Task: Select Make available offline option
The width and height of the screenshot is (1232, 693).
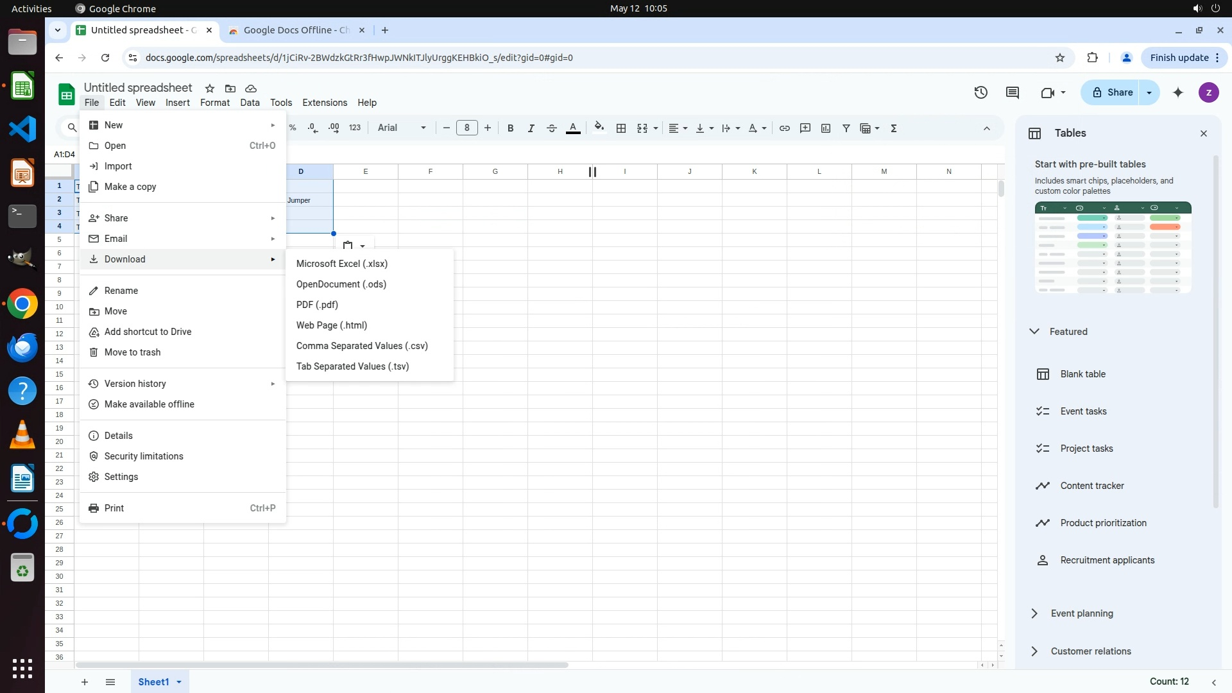Action: (149, 404)
